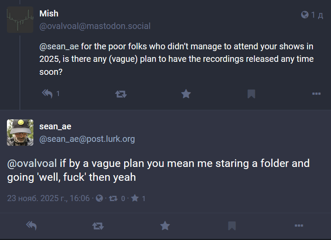Open Mish display name profile
Viewport: 331px width, 240px height.
49,14
